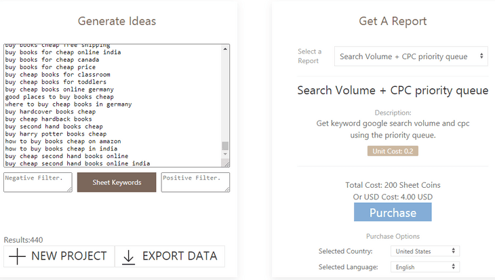495x280 pixels.
Task: Click the Unit Cost: 0.2 badge
Action: pyautogui.click(x=393, y=151)
